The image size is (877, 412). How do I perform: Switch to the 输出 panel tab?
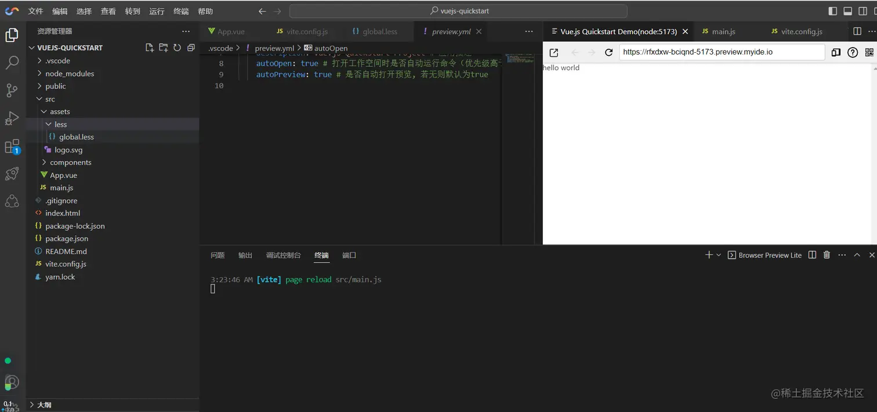(x=245, y=255)
